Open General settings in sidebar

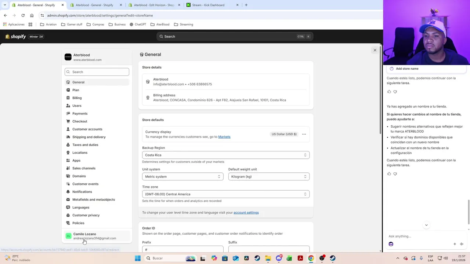point(97,82)
